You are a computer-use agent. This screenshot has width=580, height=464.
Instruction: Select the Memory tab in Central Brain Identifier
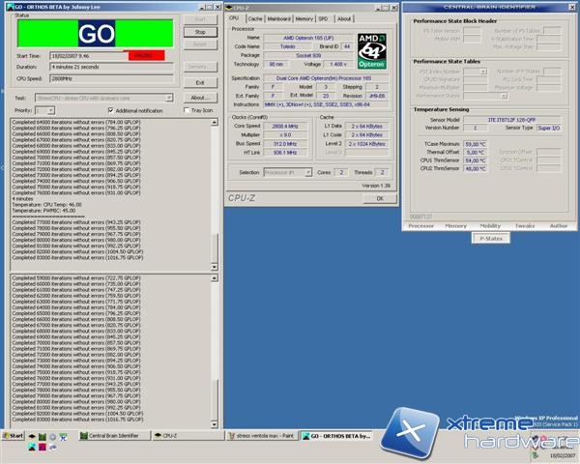(455, 225)
